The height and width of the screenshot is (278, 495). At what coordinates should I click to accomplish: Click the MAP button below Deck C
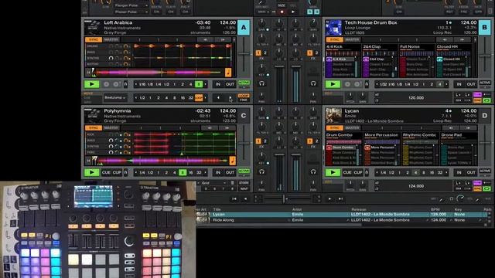click(244, 188)
